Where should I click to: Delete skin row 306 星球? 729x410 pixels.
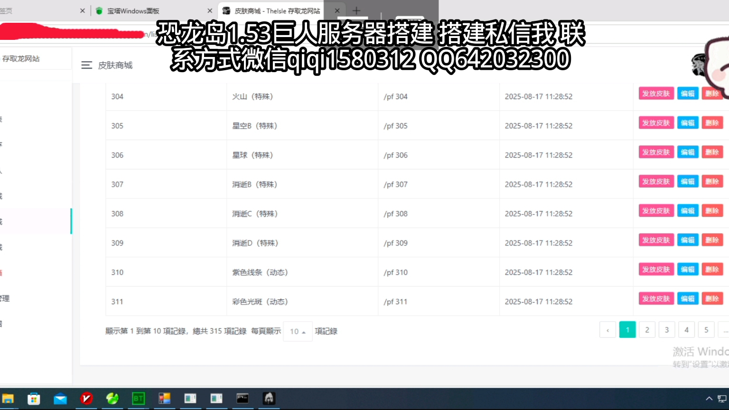712,152
